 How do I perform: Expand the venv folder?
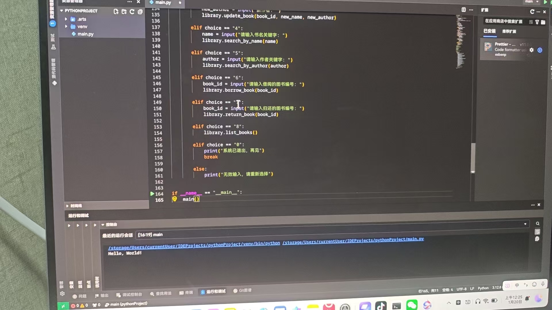coord(66,26)
